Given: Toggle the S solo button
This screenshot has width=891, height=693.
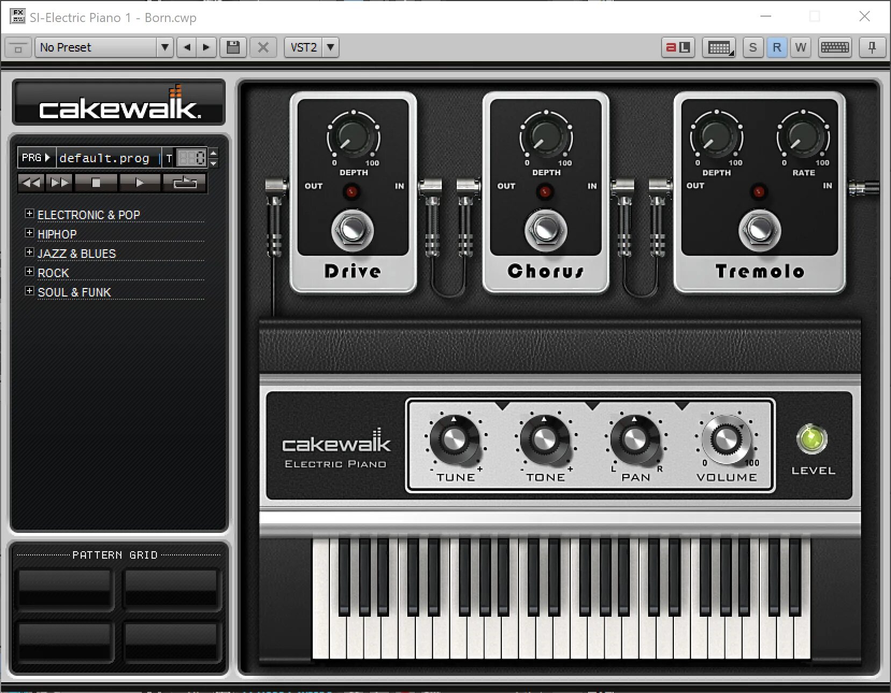Looking at the screenshot, I should [x=753, y=48].
